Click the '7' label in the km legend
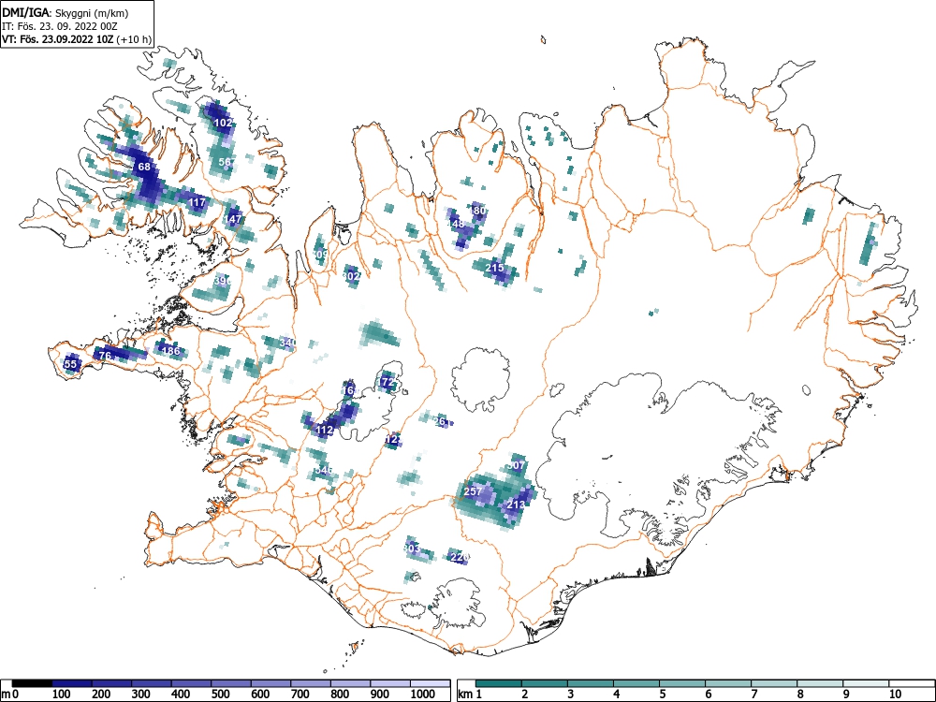936x702 pixels. tap(753, 694)
